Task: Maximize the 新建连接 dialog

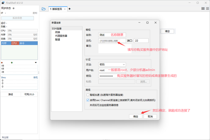Action: (x=147, y=22)
